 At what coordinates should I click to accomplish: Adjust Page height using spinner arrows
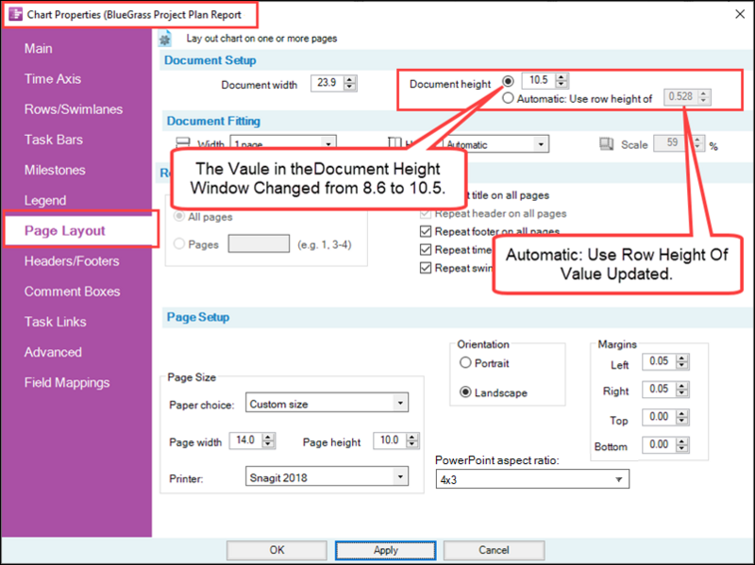coord(412,440)
